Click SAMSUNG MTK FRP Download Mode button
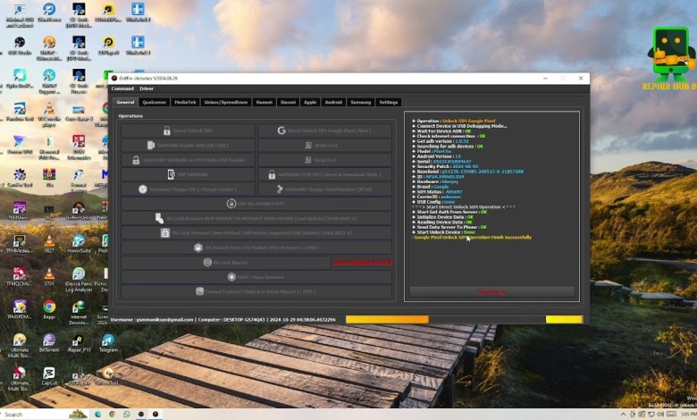This screenshot has height=420, width=697. pyautogui.click(x=325, y=174)
